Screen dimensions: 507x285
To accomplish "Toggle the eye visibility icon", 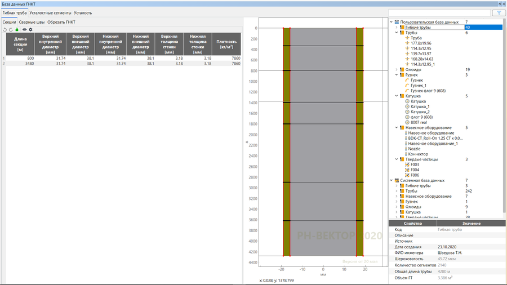I will [24, 29].
